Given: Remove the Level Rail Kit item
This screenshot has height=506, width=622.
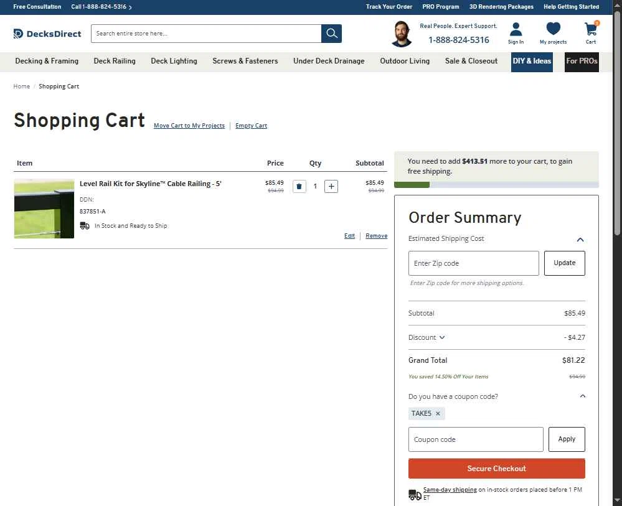Looking at the screenshot, I should click(x=377, y=236).
